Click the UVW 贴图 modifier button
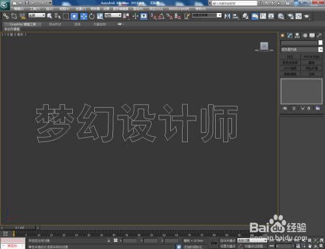Screen dimensions: 325x249 tap(290, 68)
